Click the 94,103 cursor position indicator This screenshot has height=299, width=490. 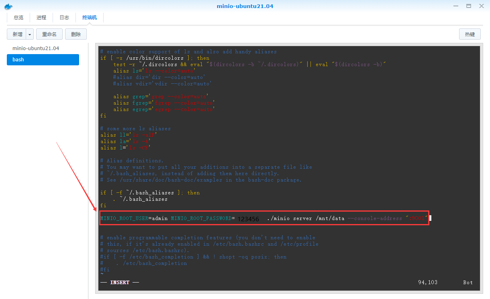pos(428,283)
